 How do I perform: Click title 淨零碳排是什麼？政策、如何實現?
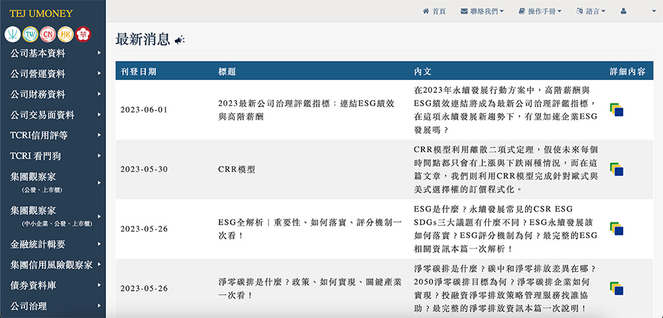310,288
